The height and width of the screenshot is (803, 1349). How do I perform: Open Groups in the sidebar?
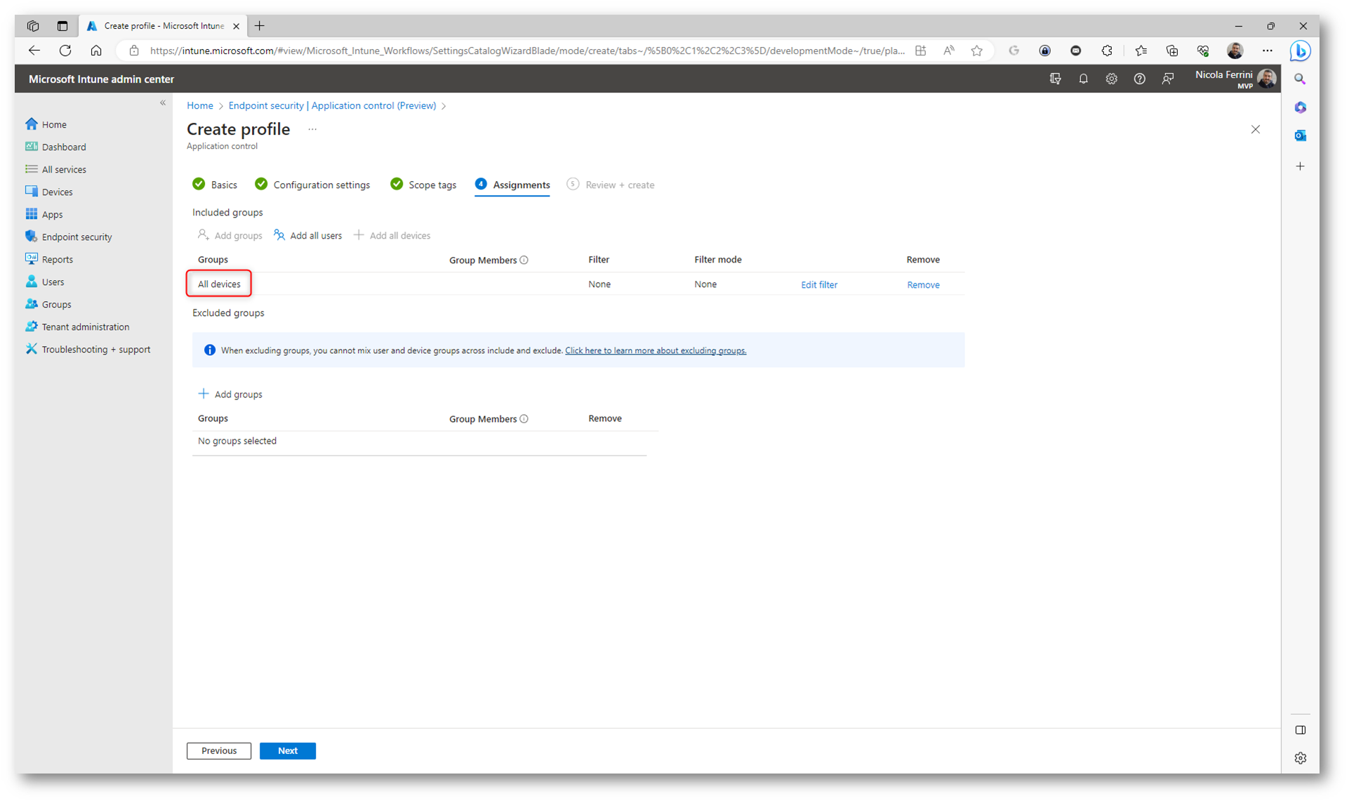[x=48, y=304]
